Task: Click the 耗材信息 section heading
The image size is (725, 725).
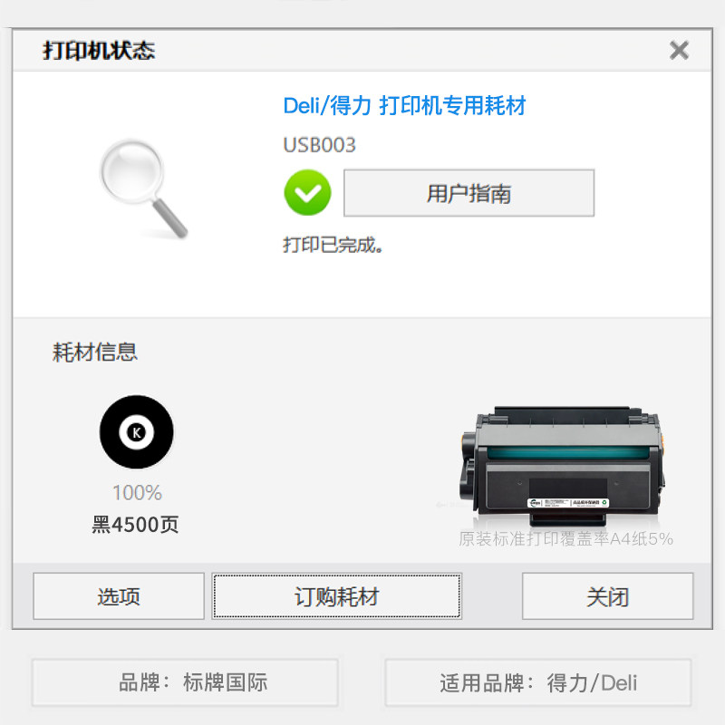Action: tap(95, 353)
